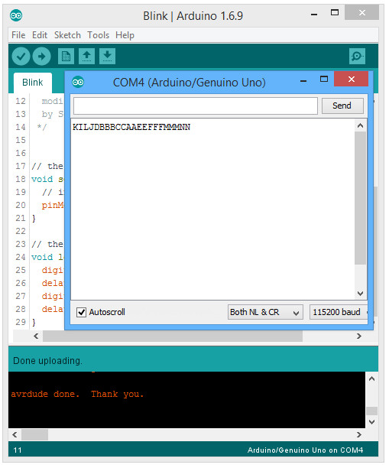Click the editor horizontal scrollbar left arrow
Viewport: 389px width, 468px height.
(x=36, y=336)
